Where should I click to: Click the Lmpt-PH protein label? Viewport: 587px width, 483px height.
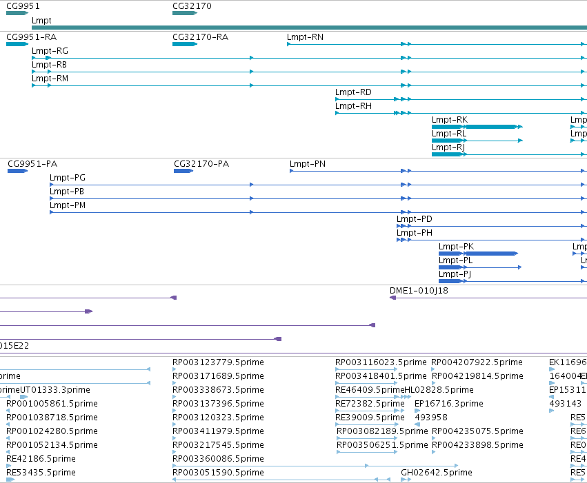coord(415,233)
